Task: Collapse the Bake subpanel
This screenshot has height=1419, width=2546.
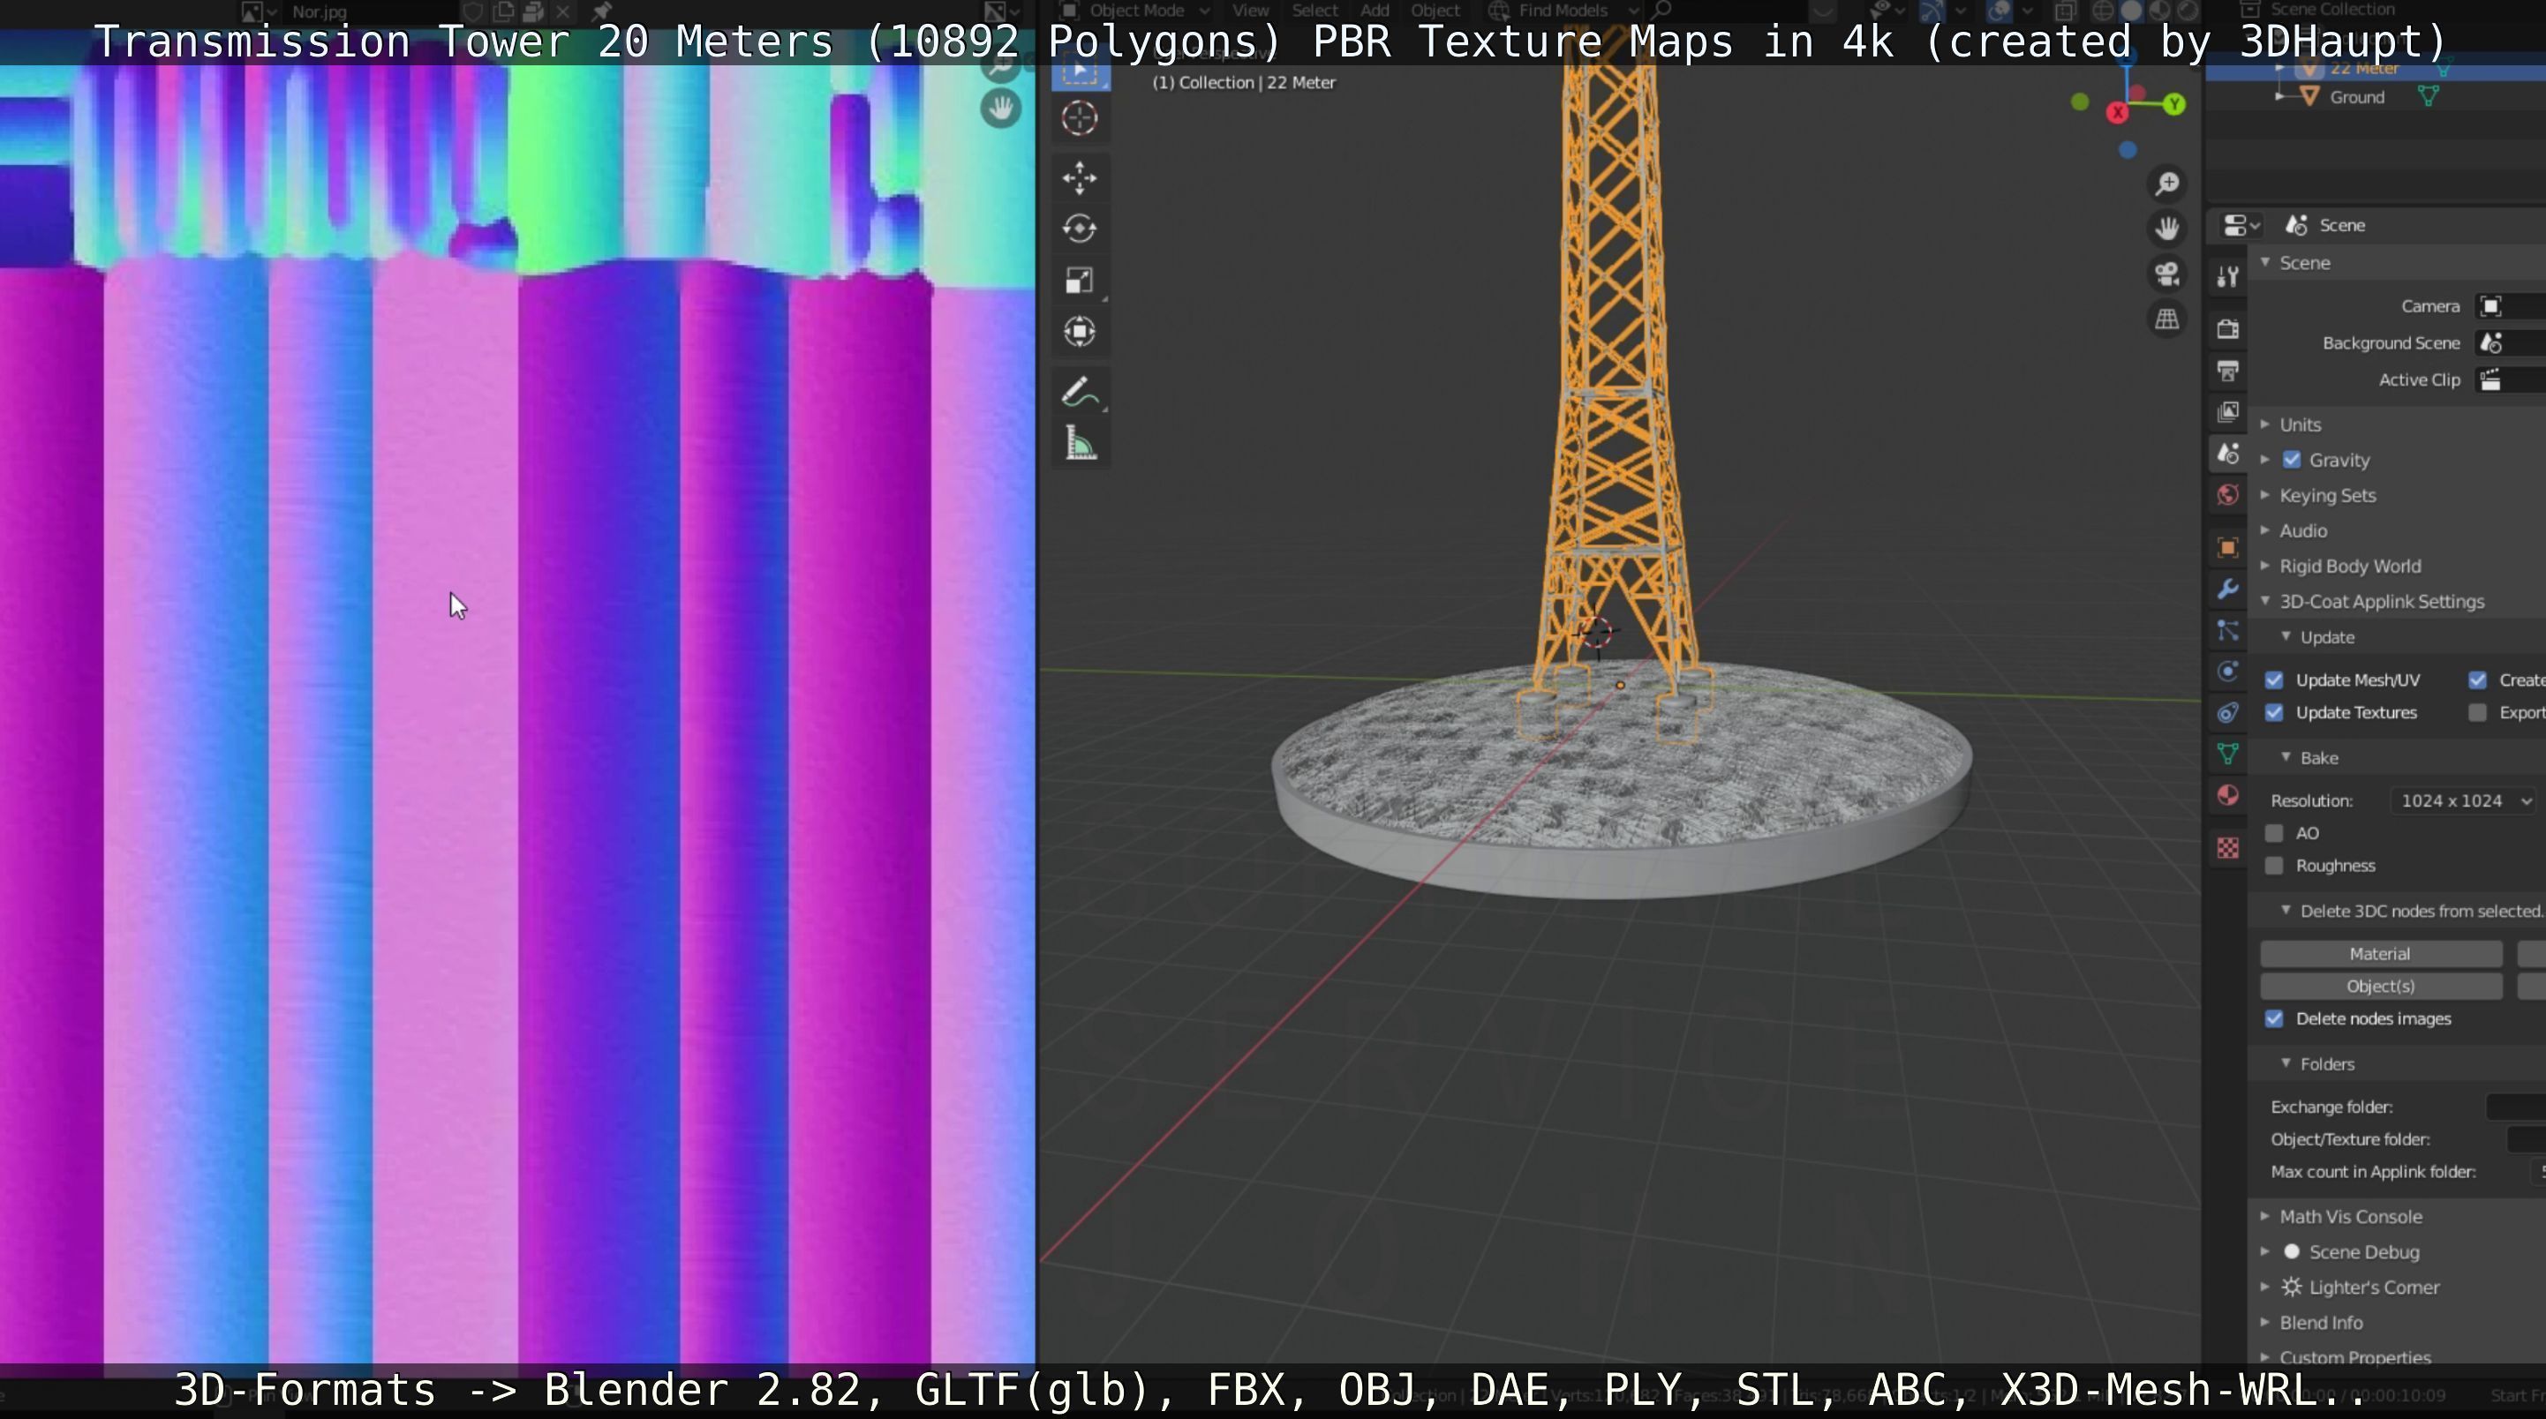Action: (x=2285, y=758)
